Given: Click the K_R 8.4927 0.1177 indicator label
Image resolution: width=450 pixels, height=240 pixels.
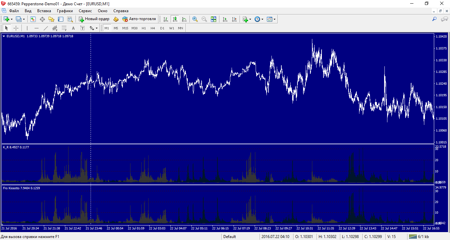Looking at the screenshot, I should 16,147.
